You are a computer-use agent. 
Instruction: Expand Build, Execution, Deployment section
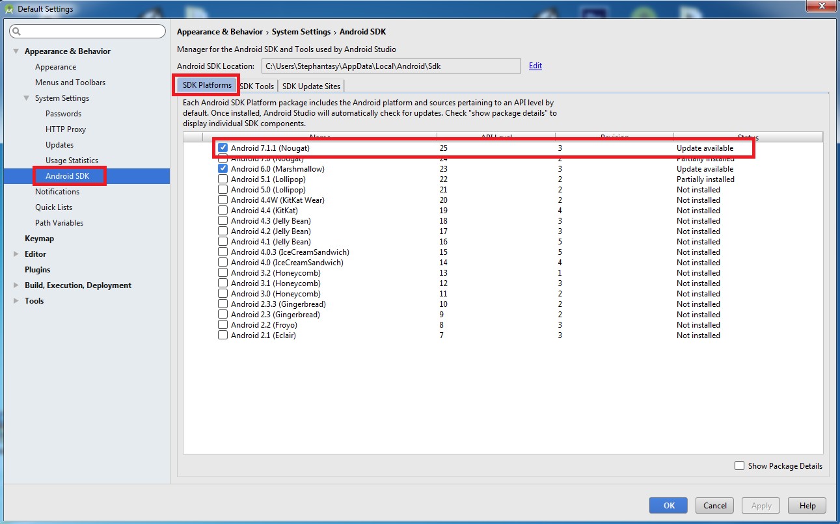(x=16, y=285)
